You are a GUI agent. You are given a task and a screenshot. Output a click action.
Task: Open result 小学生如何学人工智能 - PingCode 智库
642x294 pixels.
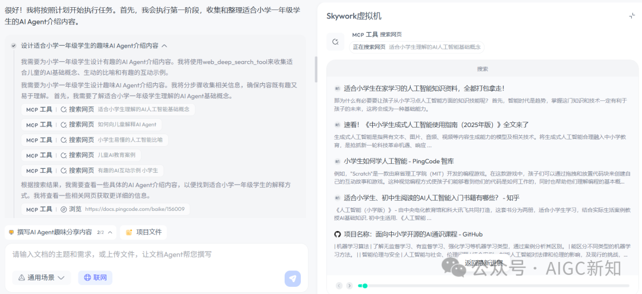click(x=399, y=161)
